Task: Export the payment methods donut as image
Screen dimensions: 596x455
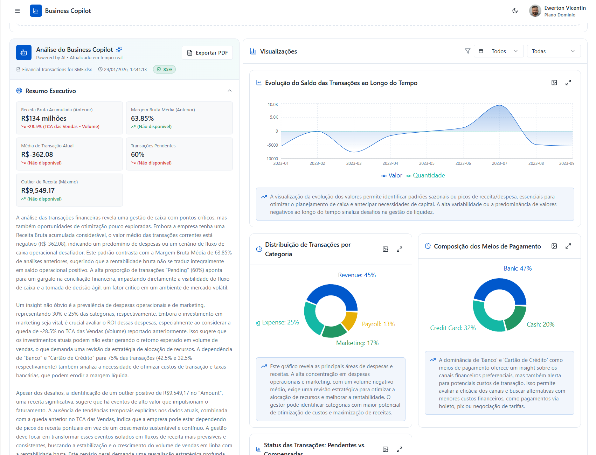Action: tap(554, 246)
